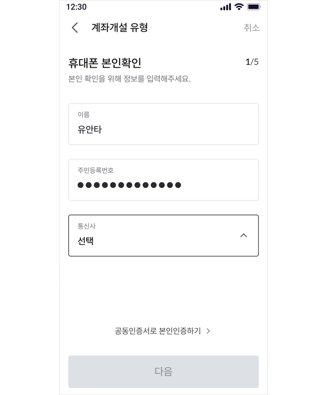Tap the 다음 next button
Image resolution: width=327 pixels, height=395 pixels.
click(x=163, y=371)
